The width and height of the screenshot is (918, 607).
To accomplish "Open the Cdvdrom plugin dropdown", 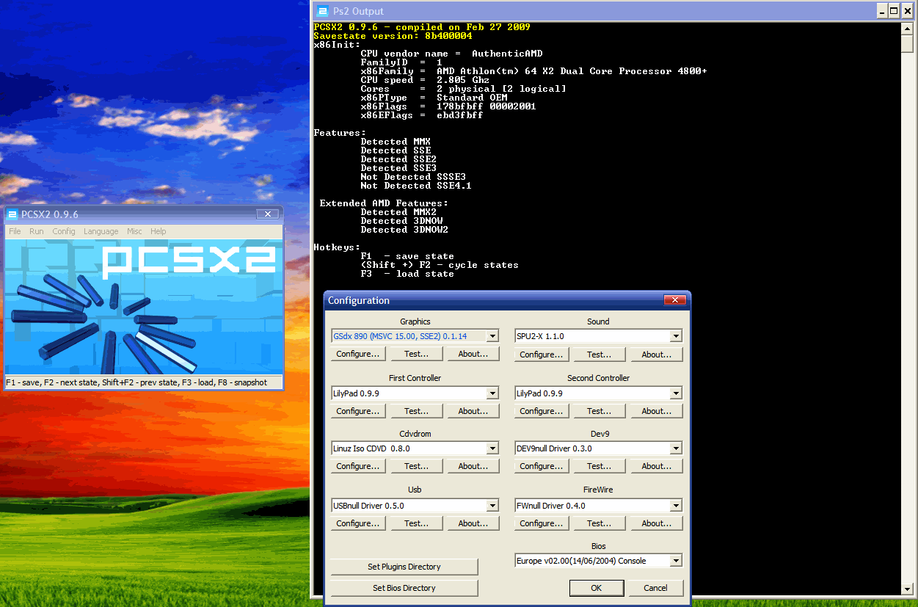I will coord(492,448).
